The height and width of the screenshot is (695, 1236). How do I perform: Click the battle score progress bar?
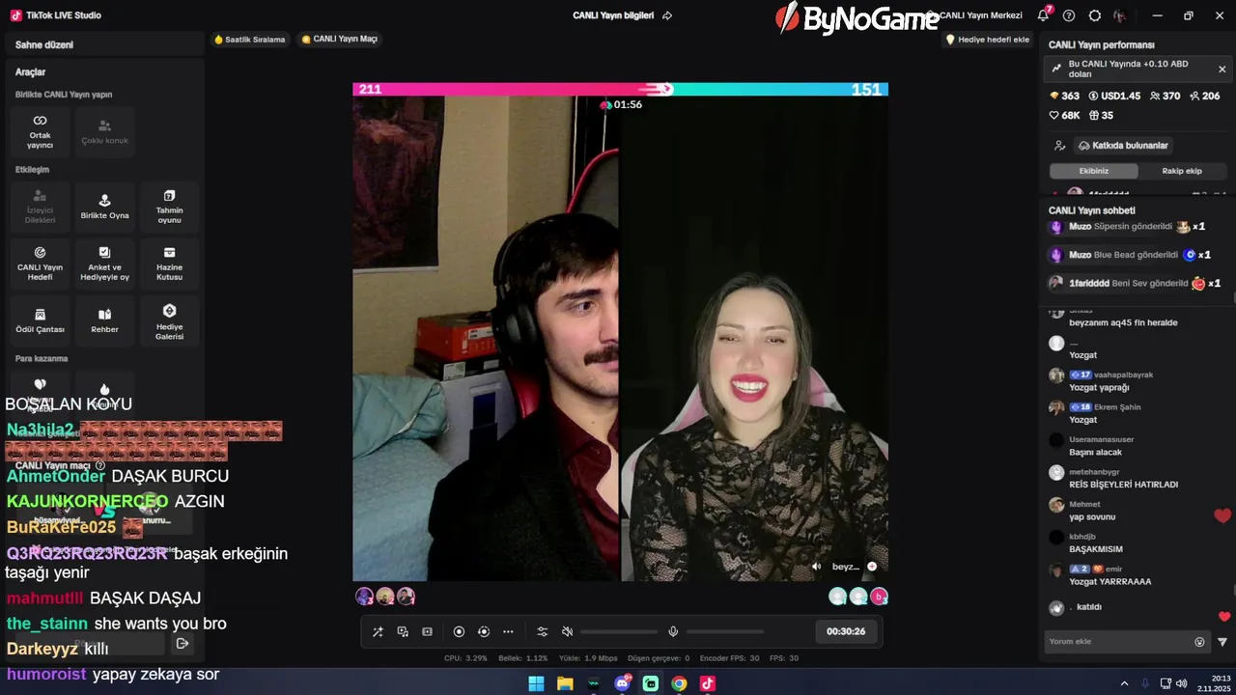click(x=620, y=89)
